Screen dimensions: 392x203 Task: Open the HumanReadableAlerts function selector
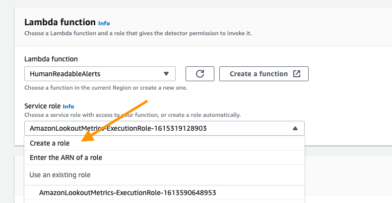point(100,74)
